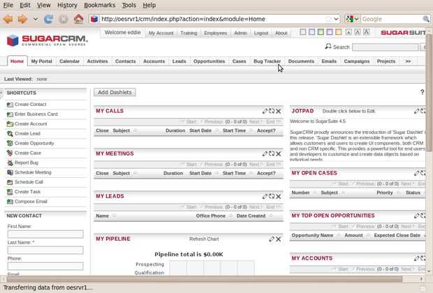Screen dimensions: 433x293
Task: Refresh the My Meetings dashlet
Action: [x=272, y=153]
